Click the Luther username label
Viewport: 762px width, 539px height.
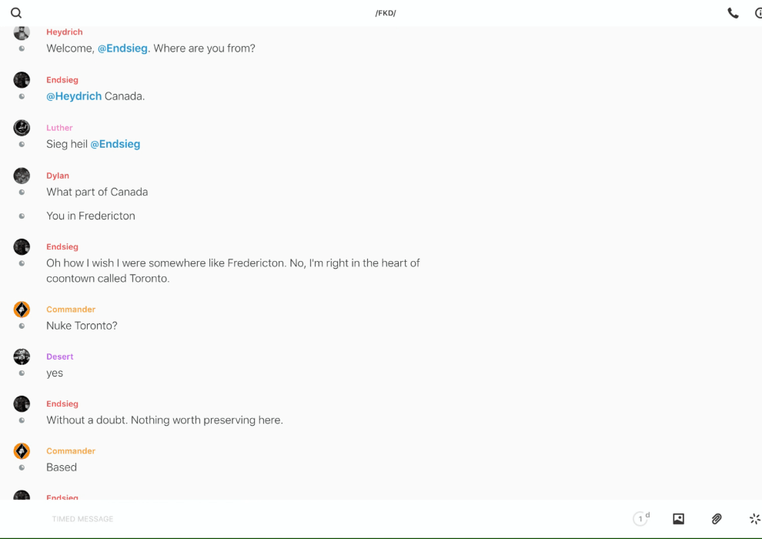coord(59,128)
